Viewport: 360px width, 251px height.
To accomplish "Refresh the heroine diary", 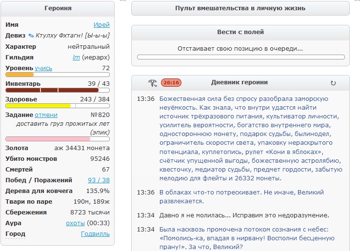I will click(333, 83).
